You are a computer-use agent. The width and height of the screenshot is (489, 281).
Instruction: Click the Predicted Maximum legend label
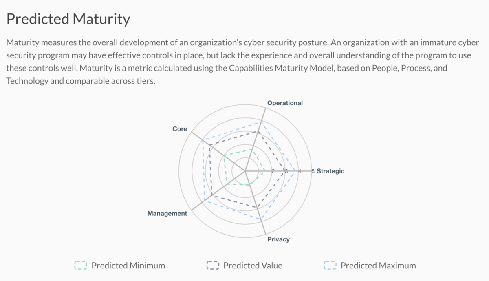[x=378, y=266]
